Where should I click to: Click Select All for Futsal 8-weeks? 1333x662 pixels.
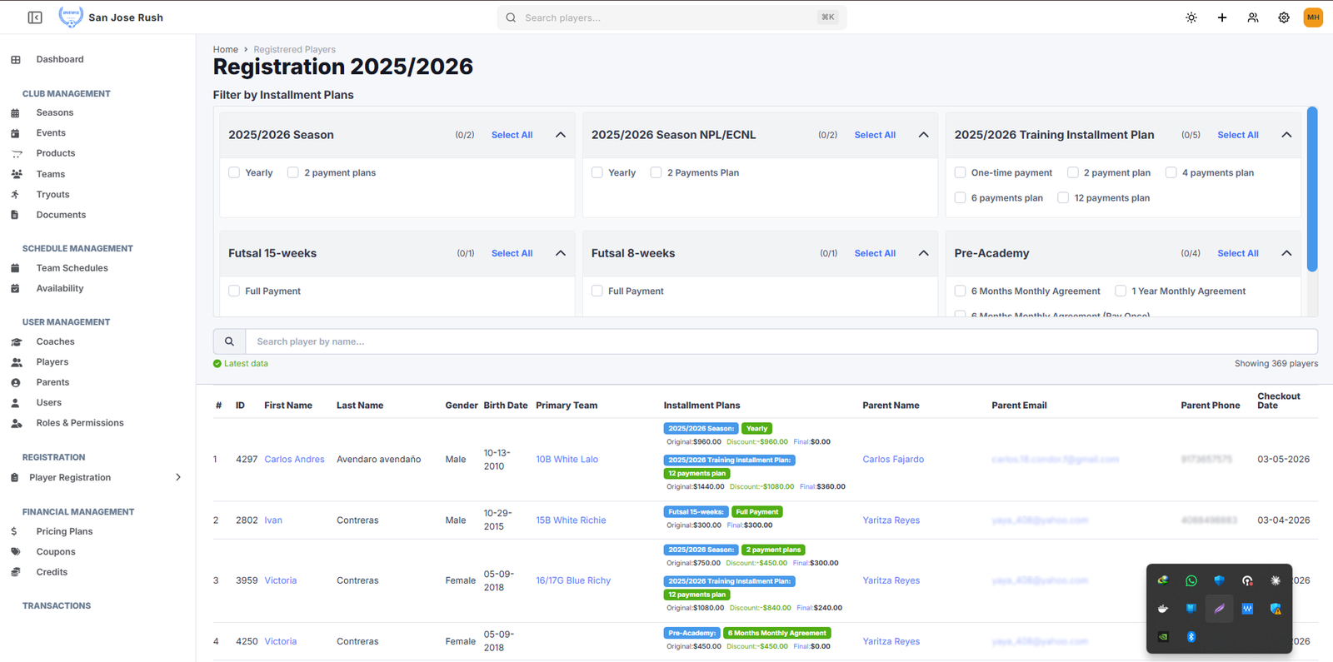click(875, 253)
